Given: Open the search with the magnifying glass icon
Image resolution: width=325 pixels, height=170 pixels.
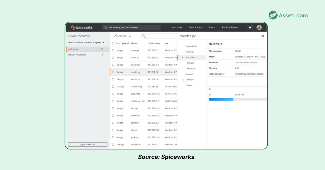Looking at the screenshot, I should (x=106, y=27).
